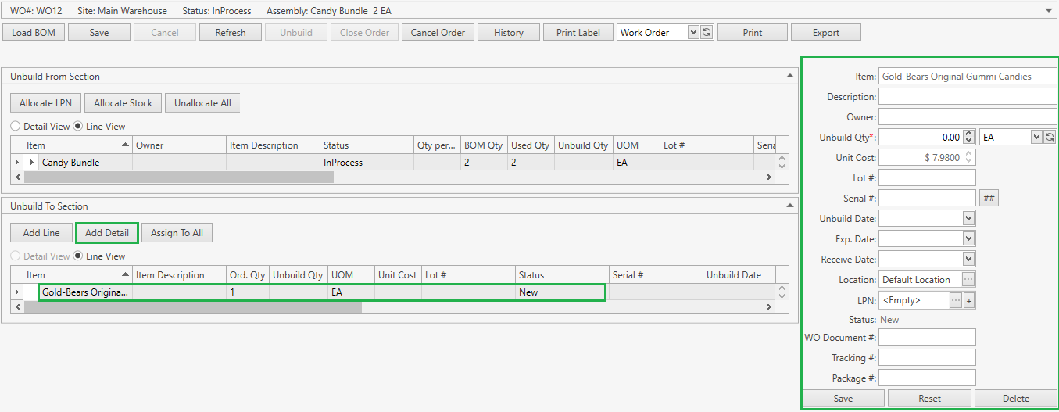Click the refresh icon next to EA unit
The height and width of the screenshot is (412, 1059).
(1050, 137)
